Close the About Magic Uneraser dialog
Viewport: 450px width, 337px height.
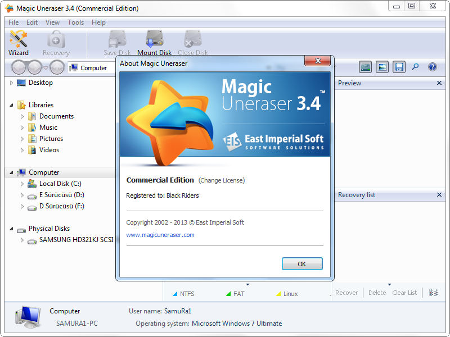point(318,61)
